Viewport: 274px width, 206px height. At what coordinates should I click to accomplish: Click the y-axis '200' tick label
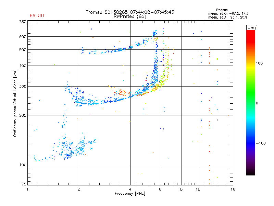23,115
